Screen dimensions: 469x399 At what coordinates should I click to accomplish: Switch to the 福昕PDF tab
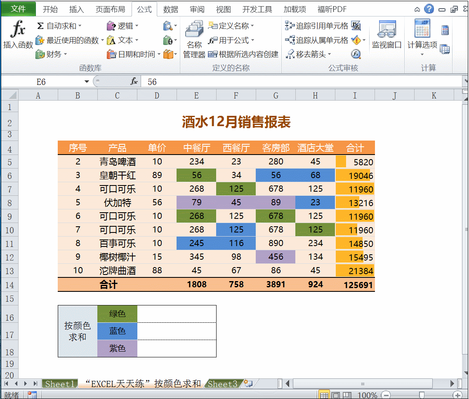click(332, 9)
